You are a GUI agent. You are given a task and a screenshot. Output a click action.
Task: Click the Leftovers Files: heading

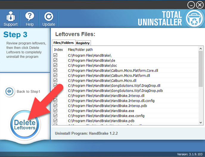(x=75, y=34)
